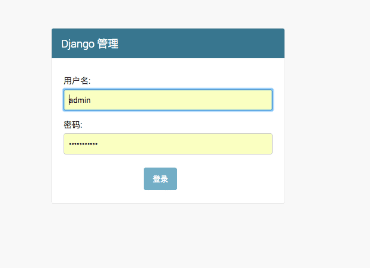
Task: Click the masked password dots
Action: 83,144
